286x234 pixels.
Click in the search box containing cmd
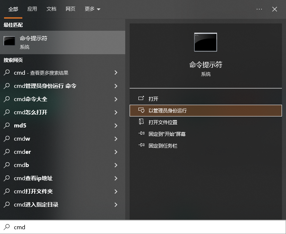(143, 227)
